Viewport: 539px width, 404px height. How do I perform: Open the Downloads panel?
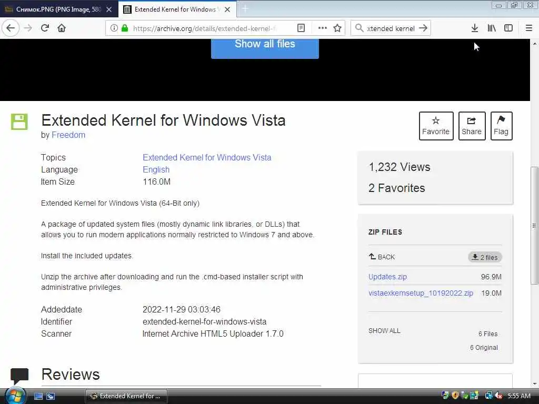475,28
